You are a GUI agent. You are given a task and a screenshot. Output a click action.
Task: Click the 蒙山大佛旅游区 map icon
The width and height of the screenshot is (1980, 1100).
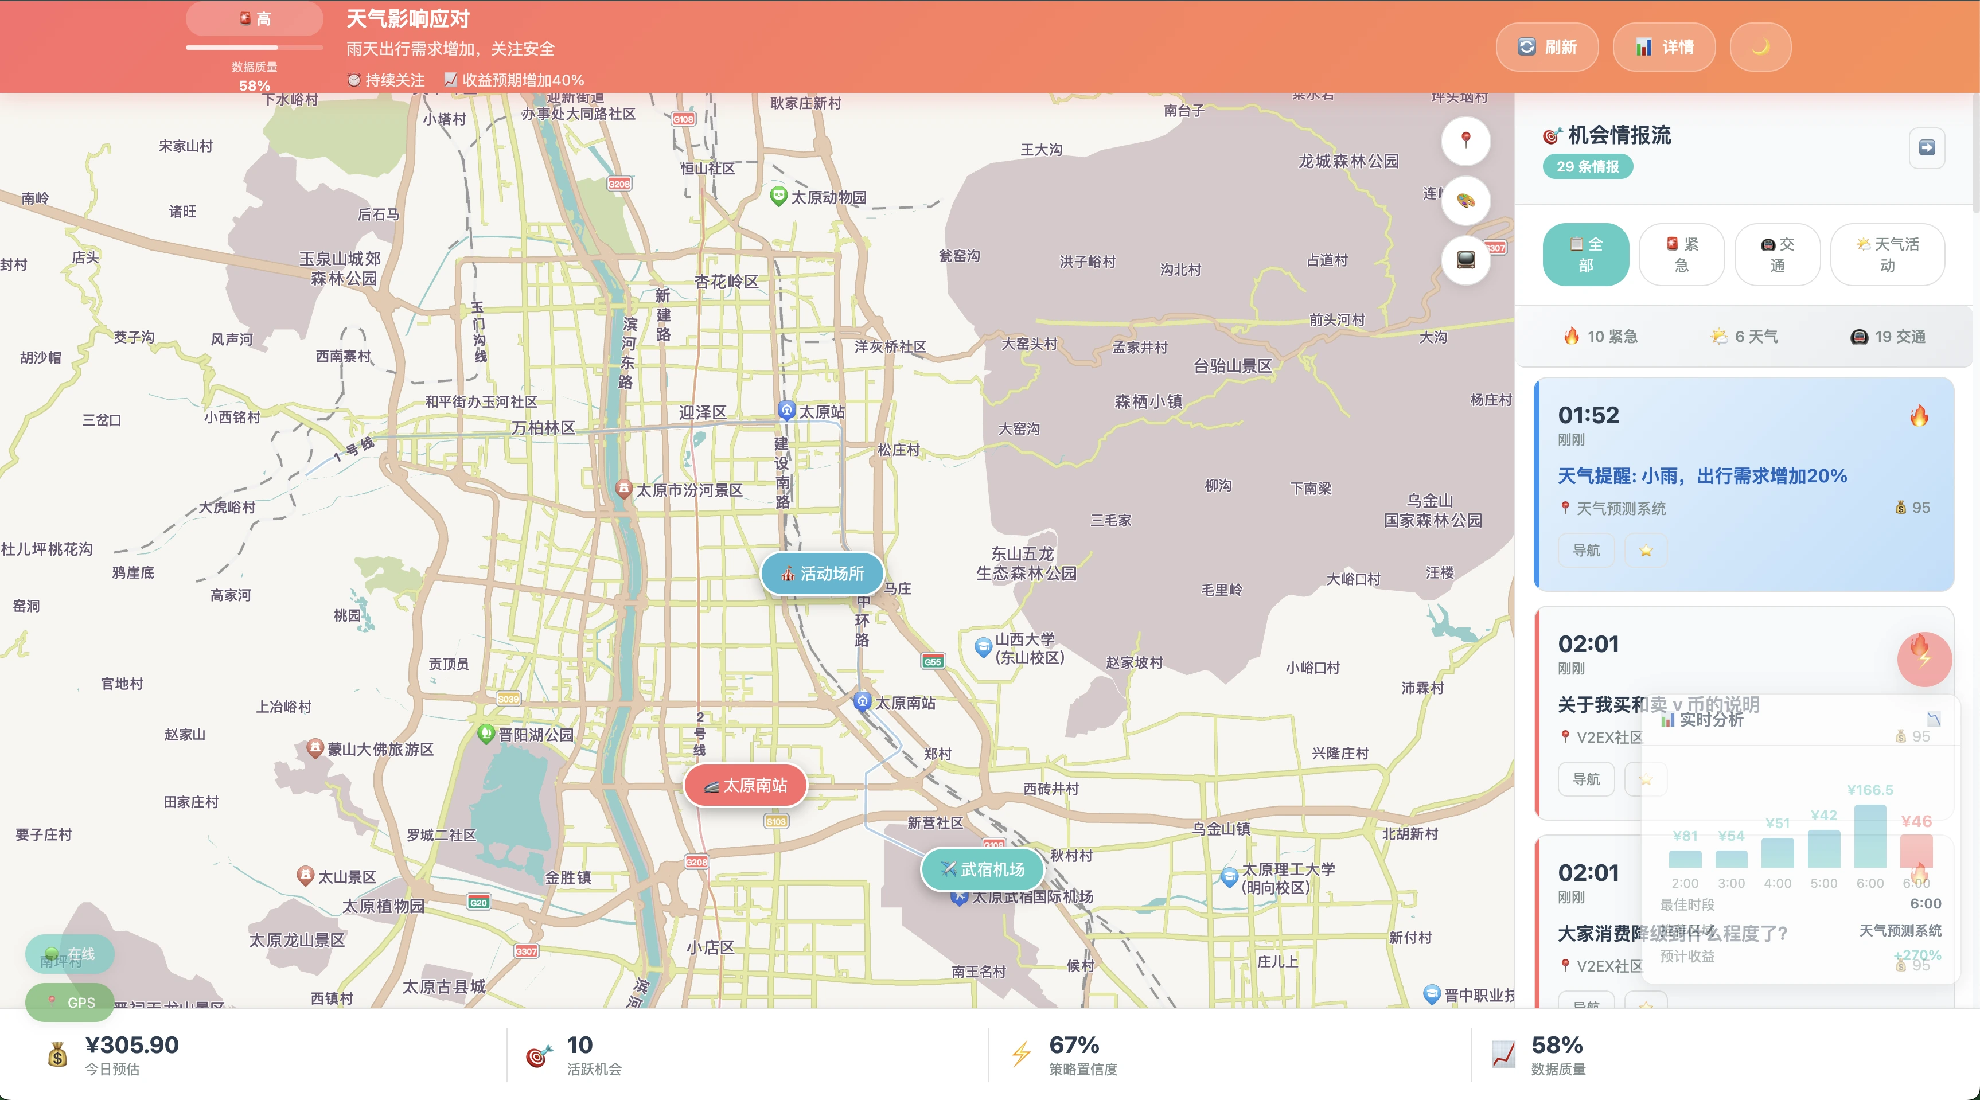[x=314, y=748]
